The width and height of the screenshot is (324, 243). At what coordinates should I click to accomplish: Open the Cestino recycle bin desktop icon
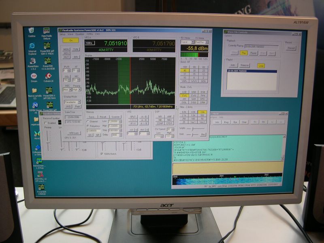32,32
